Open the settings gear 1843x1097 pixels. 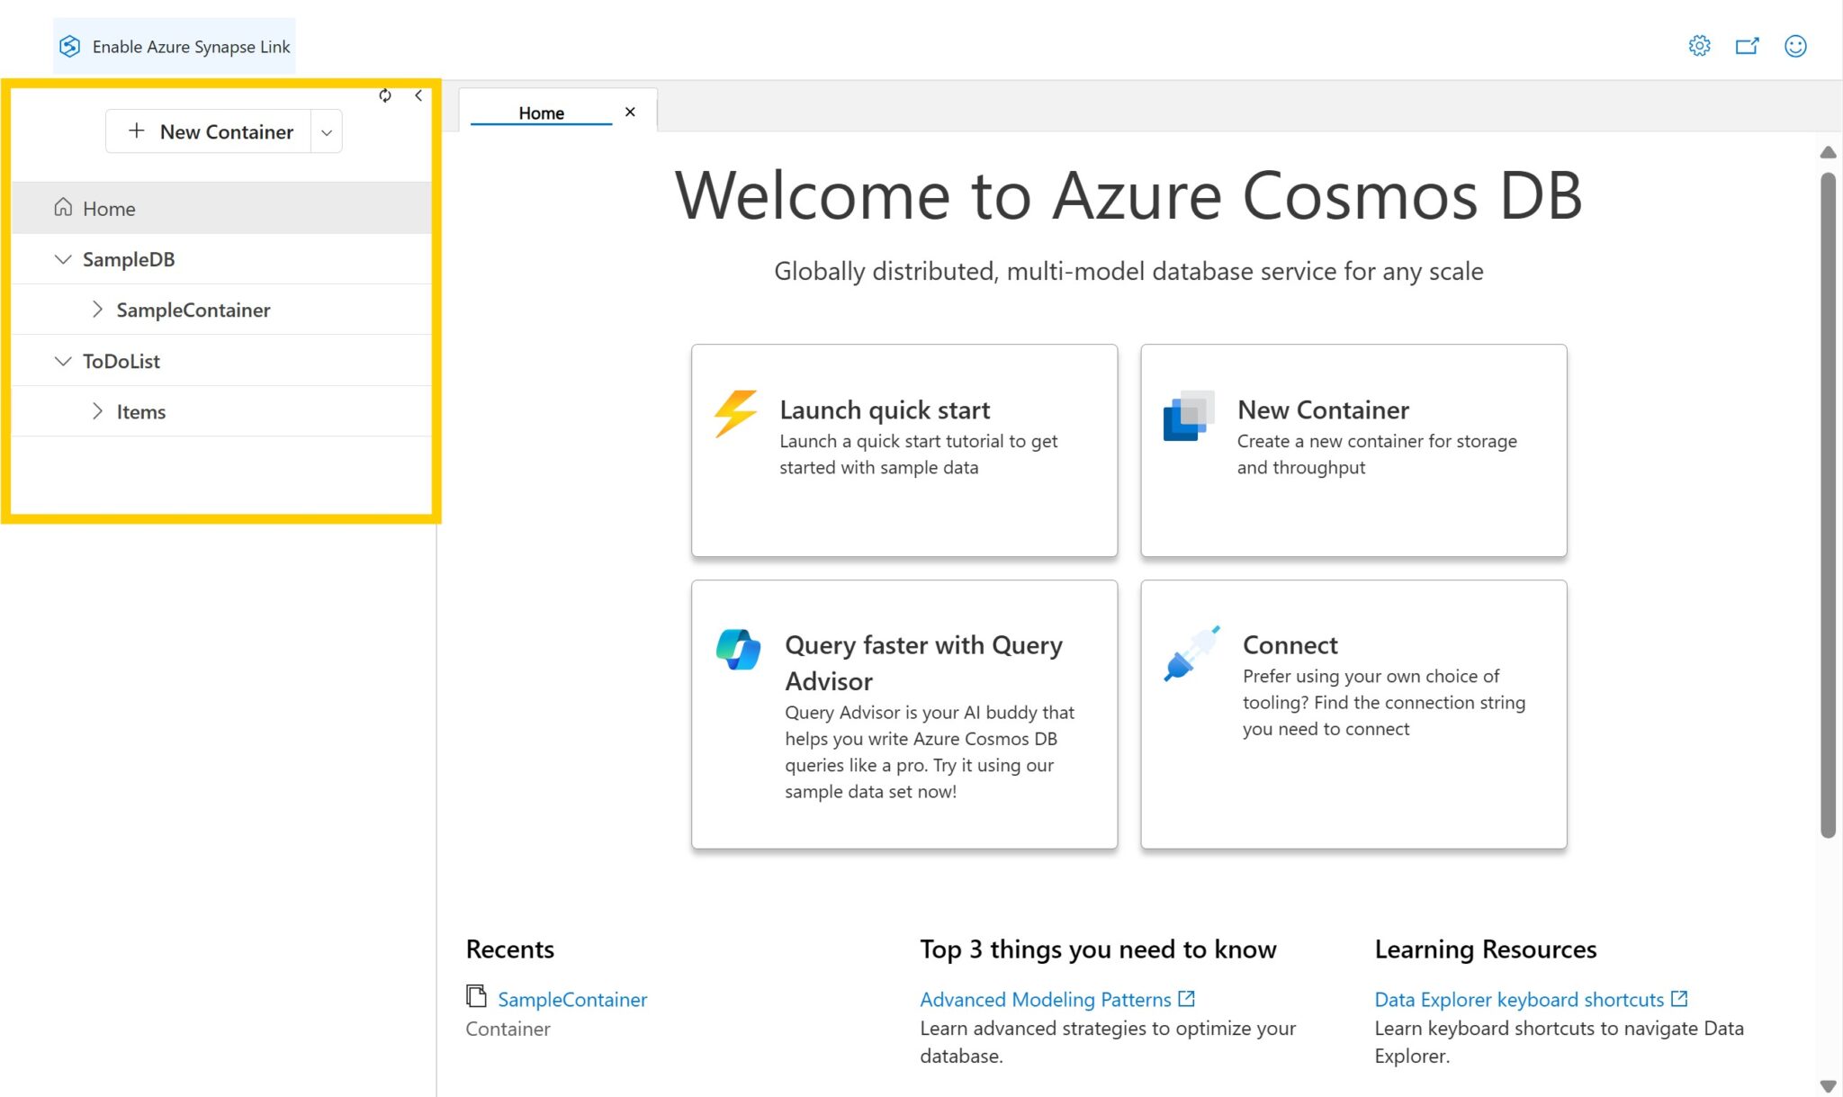coord(1699,45)
